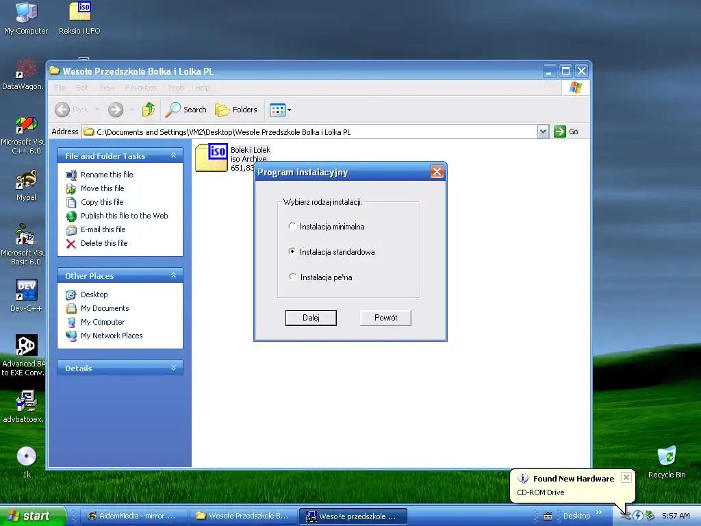Image resolution: width=701 pixels, height=526 pixels.
Task: Choose the Instalacja pełna option
Action: (x=292, y=277)
